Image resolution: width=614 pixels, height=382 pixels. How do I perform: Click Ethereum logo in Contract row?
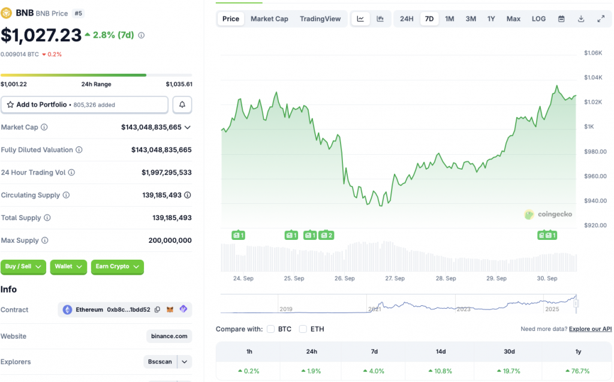[x=67, y=309]
